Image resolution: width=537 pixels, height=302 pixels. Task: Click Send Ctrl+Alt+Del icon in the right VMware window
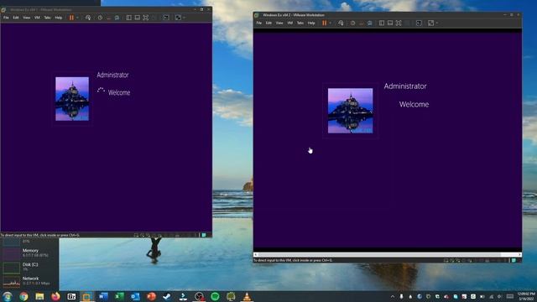click(341, 23)
